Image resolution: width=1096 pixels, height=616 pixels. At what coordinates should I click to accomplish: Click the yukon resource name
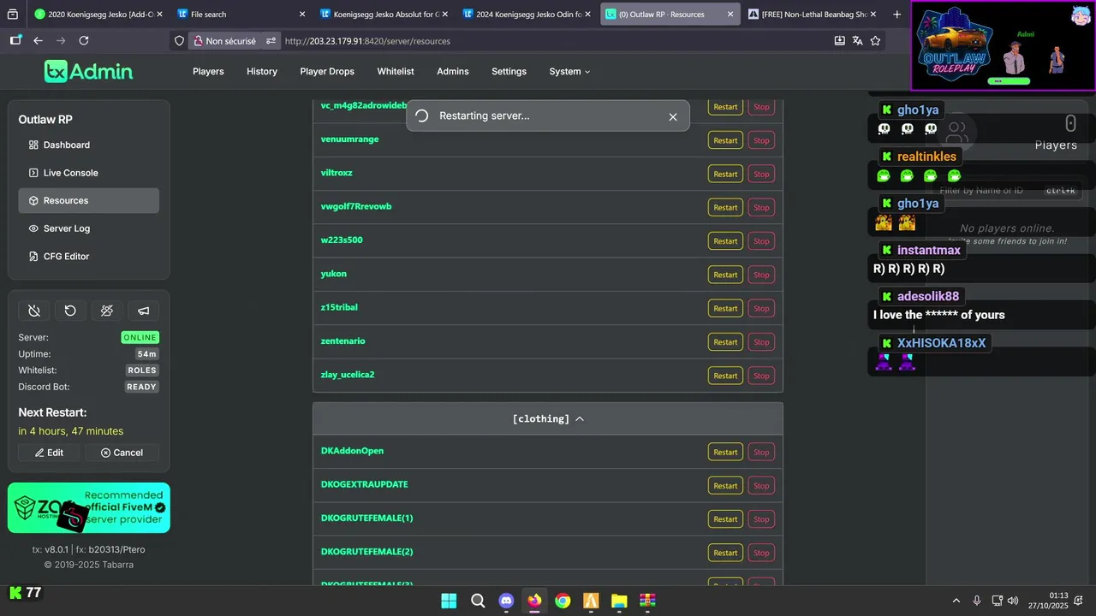[334, 274]
